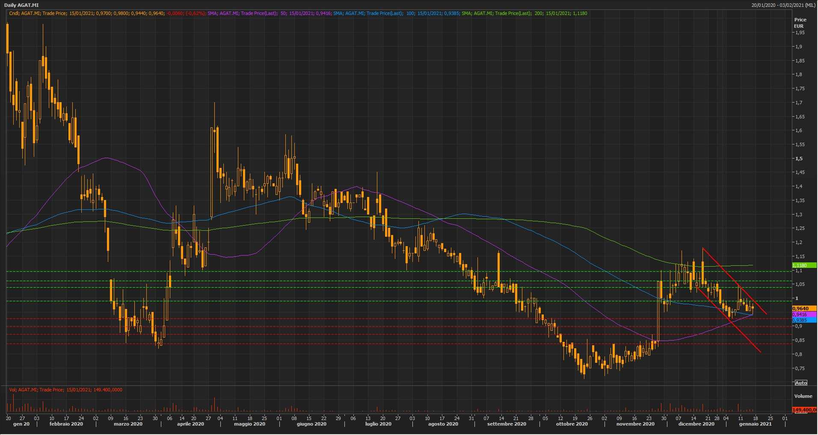This screenshot has height=435, width=818.
Task: Click the purple 0,9416 SMA value tag
Action: (x=804, y=314)
